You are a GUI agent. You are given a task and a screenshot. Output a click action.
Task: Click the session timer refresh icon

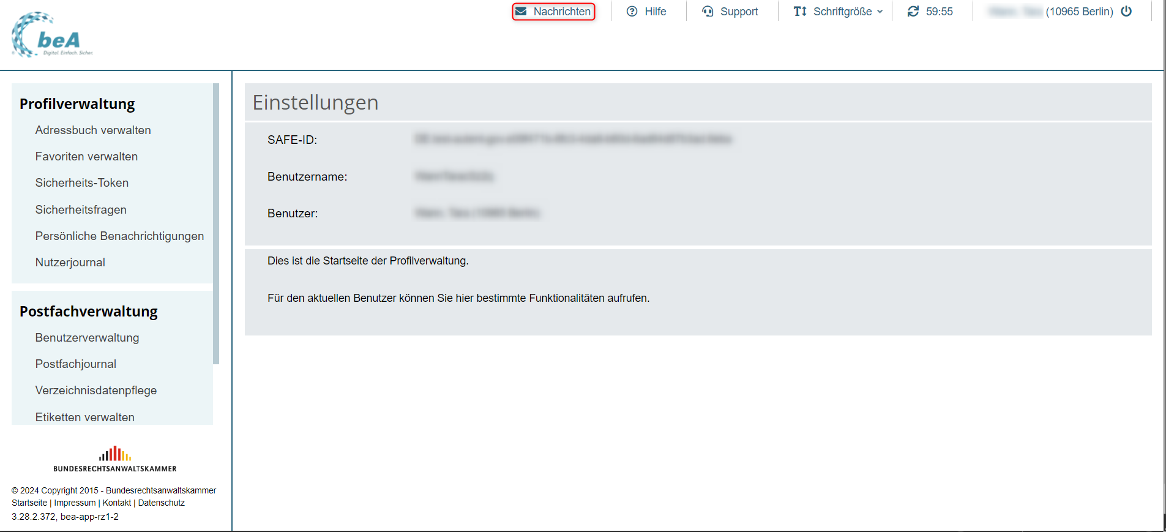coord(913,12)
